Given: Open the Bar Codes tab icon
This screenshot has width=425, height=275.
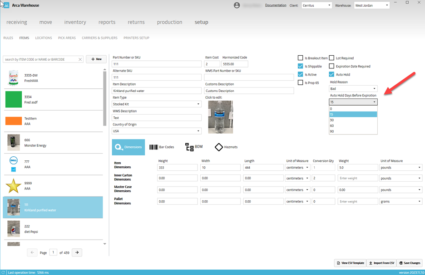Looking at the screenshot, I should tap(154, 147).
